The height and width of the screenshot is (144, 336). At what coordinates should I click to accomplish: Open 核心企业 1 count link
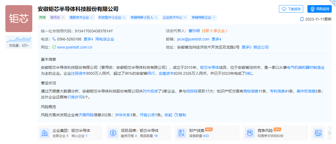click(79, 136)
